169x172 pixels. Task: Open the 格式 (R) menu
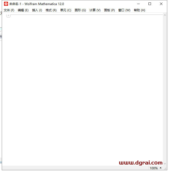(x=51, y=10)
